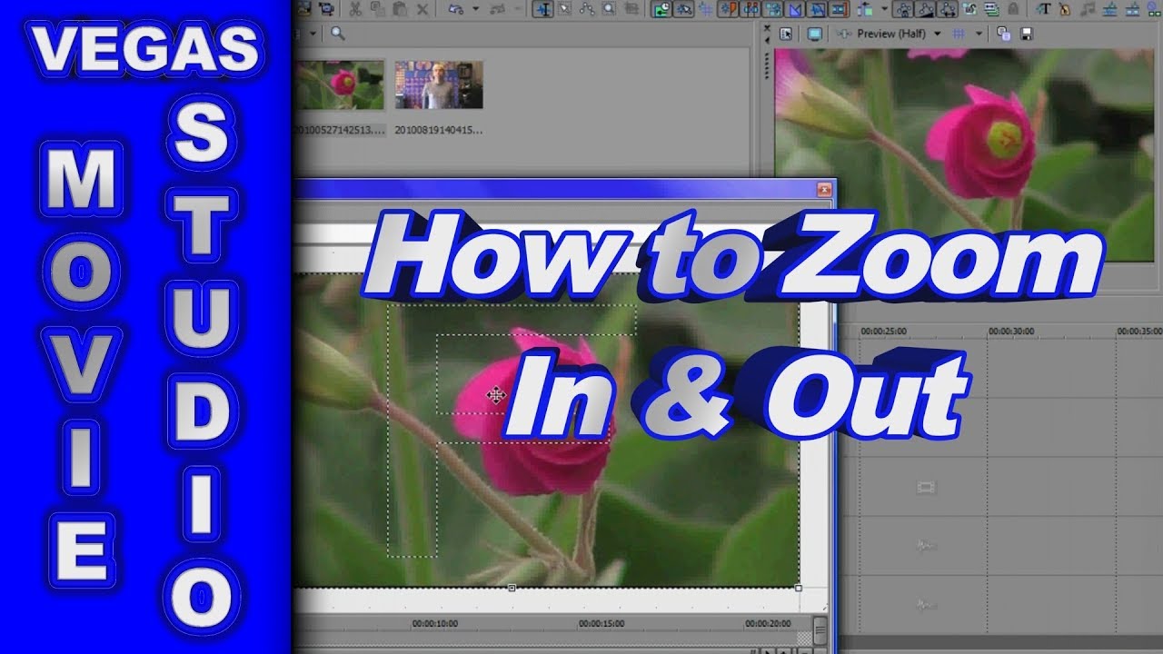Image resolution: width=1163 pixels, height=654 pixels.
Task: Select the Normal Edit tool
Action: [543, 9]
